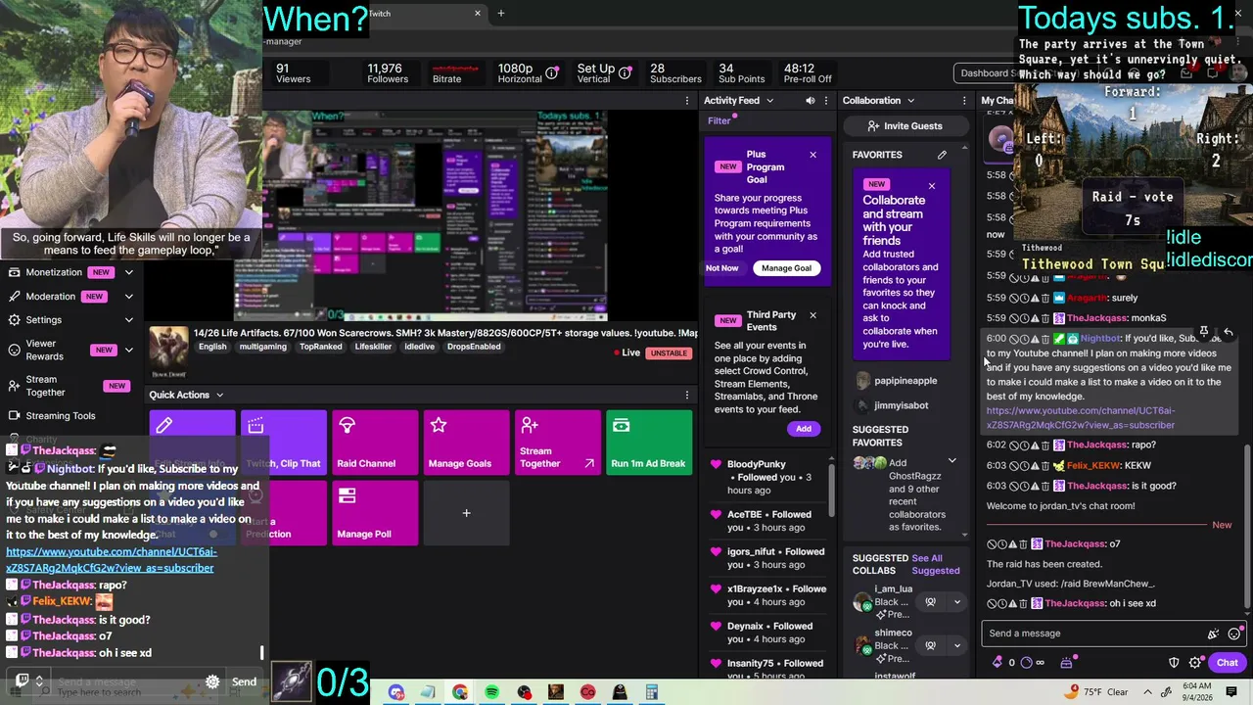This screenshot has width=1253, height=705.
Task: Click the Raid Channel quick action
Action: [375, 443]
